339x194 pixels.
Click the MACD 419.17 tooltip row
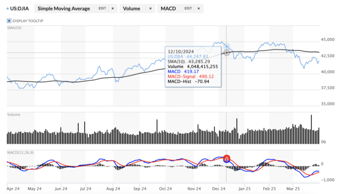coord(183,71)
